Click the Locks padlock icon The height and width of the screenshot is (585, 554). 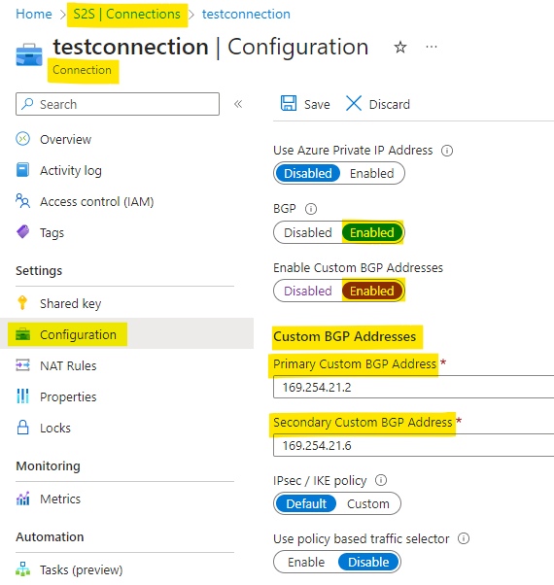point(22,428)
